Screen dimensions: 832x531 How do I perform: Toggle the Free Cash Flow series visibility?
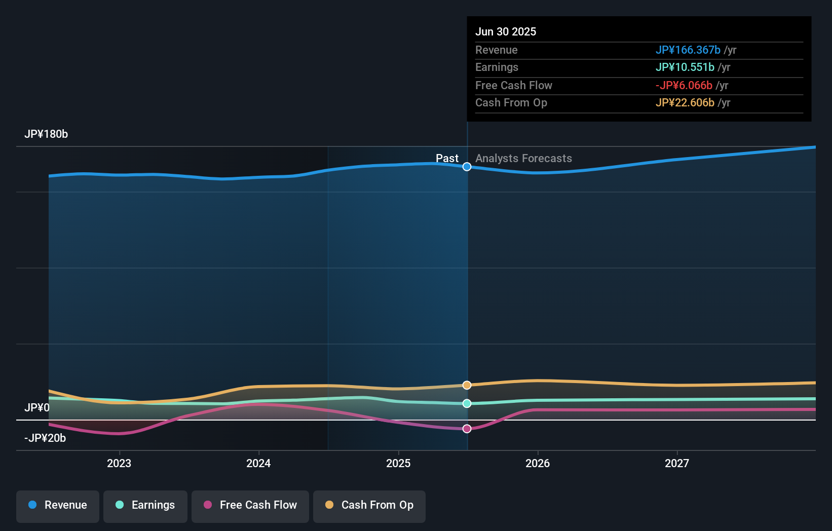(250, 505)
